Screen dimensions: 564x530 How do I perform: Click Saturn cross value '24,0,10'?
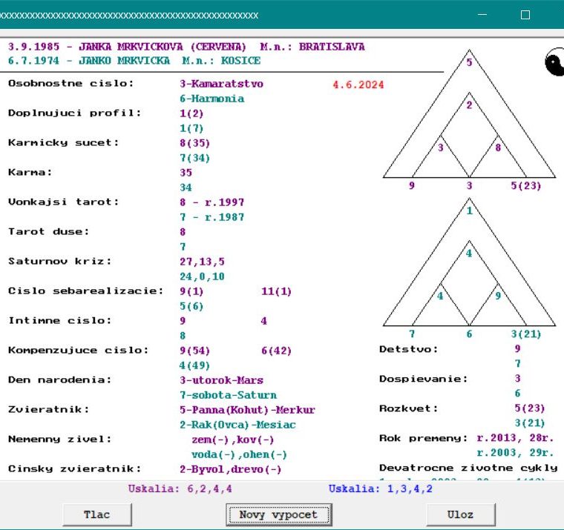click(x=202, y=276)
